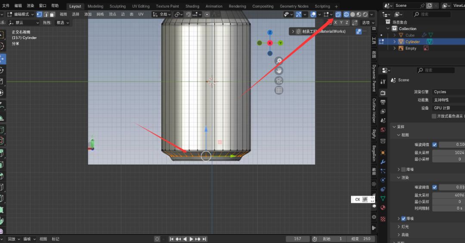465x243 pixels.
Task: Enable face select mode
Action: click(52, 14)
